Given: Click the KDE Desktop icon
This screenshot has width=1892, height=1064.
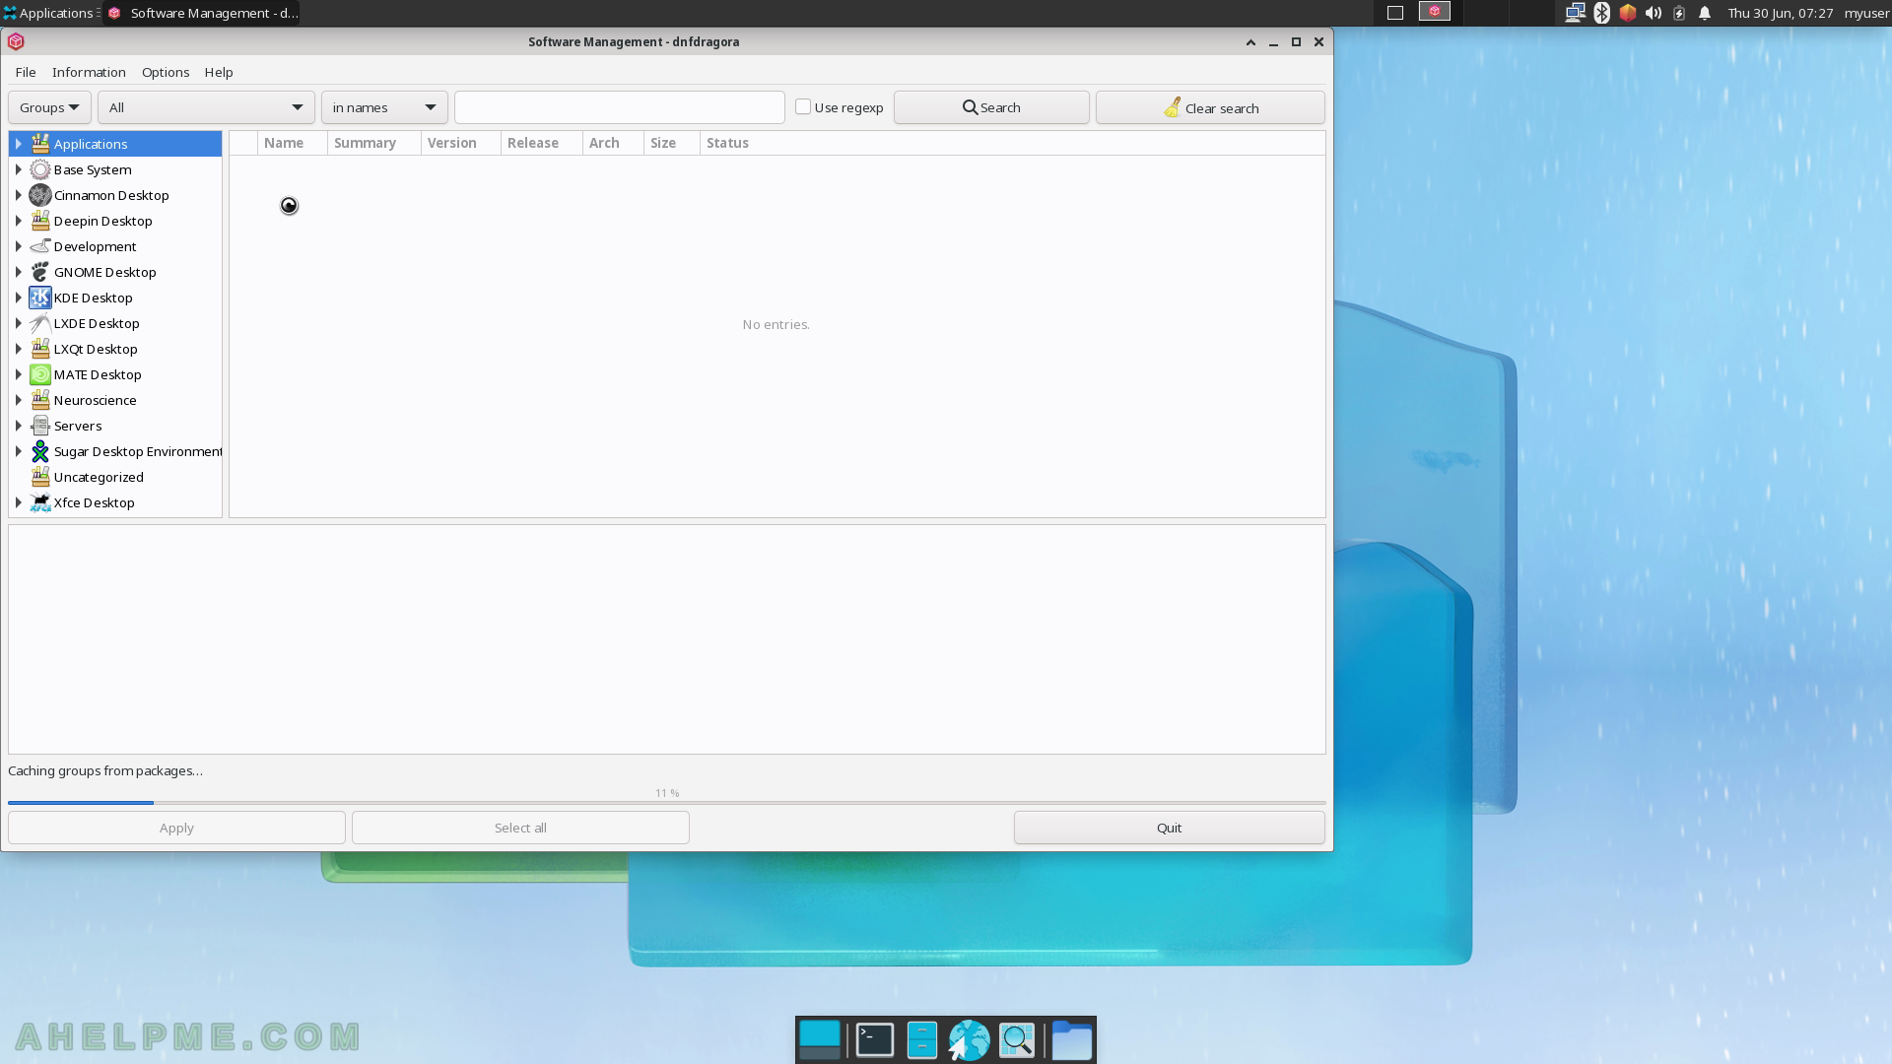Looking at the screenshot, I should tap(40, 298).
